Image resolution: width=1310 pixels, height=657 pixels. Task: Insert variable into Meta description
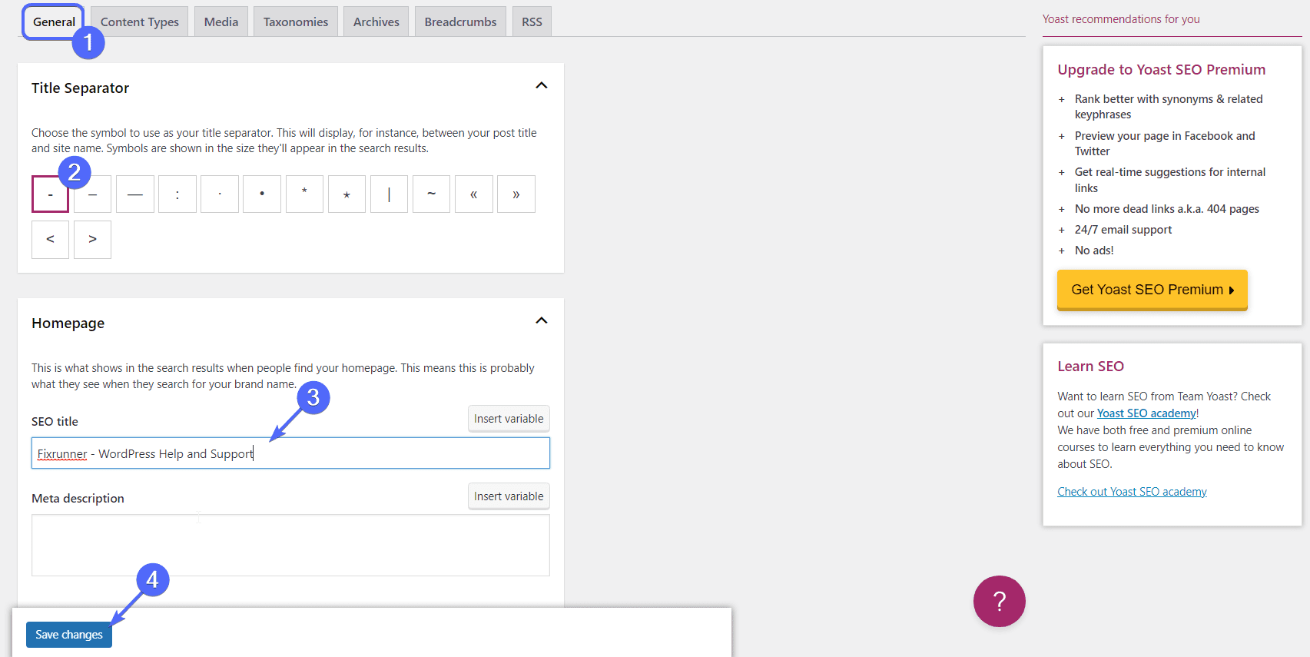click(509, 496)
